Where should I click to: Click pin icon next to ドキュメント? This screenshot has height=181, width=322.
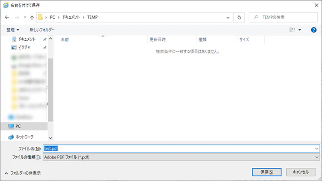pyautogui.click(x=45, y=39)
